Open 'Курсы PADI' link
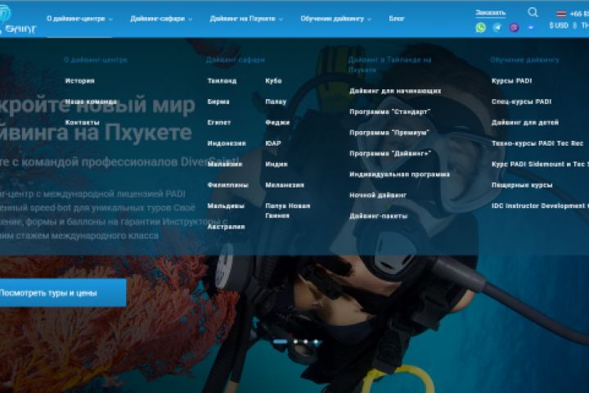This screenshot has width=589, height=393. pyautogui.click(x=511, y=81)
